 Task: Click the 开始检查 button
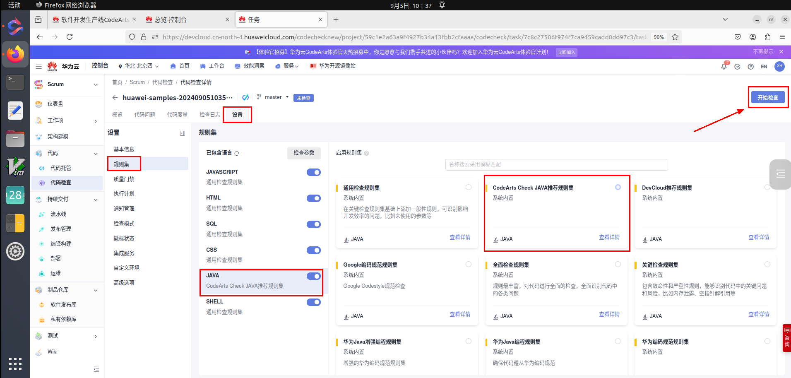(768, 98)
